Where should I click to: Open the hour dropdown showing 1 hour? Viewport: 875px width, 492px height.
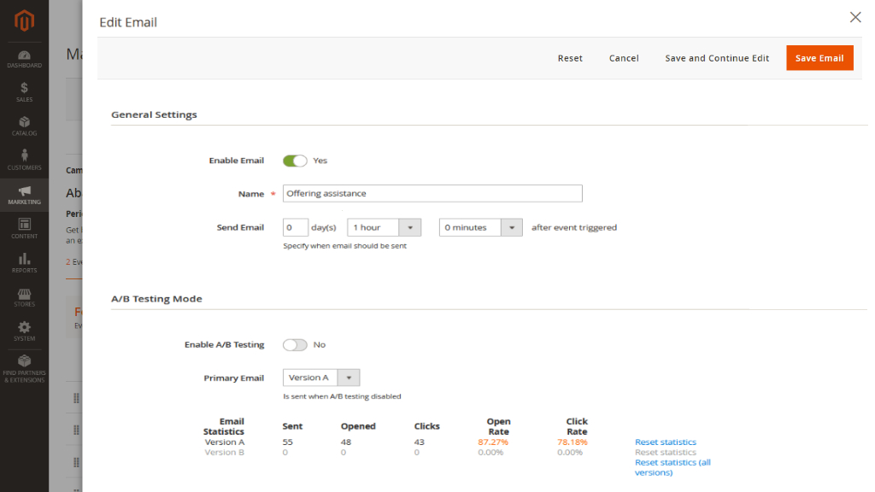pyautogui.click(x=384, y=227)
